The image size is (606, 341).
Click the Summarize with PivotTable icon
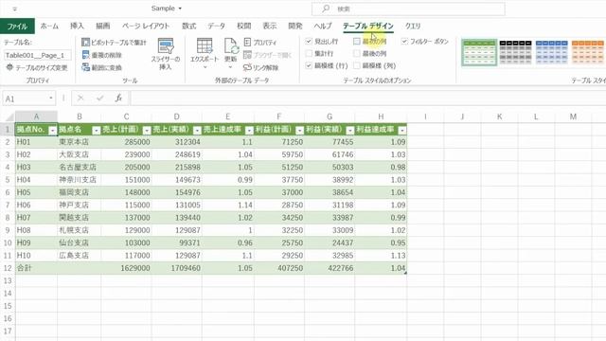click(x=85, y=42)
